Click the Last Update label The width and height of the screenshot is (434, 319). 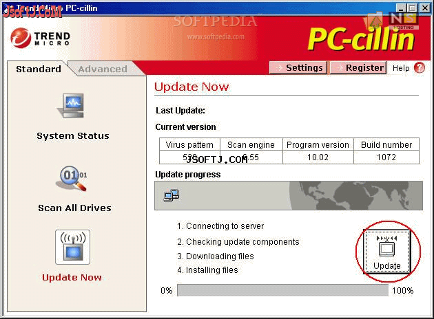tap(180, 111)
